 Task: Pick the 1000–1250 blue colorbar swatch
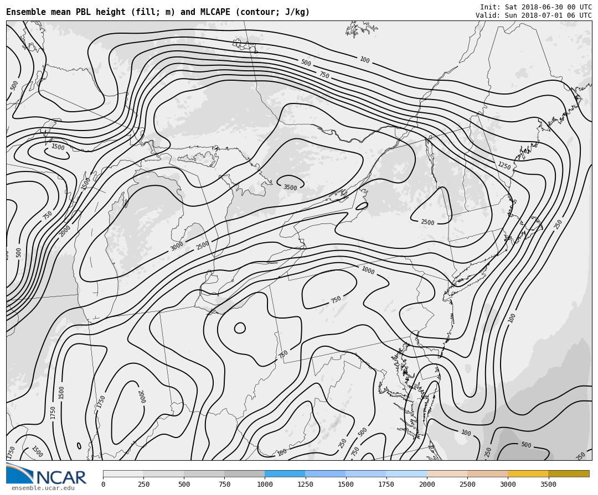pos(285,473)
